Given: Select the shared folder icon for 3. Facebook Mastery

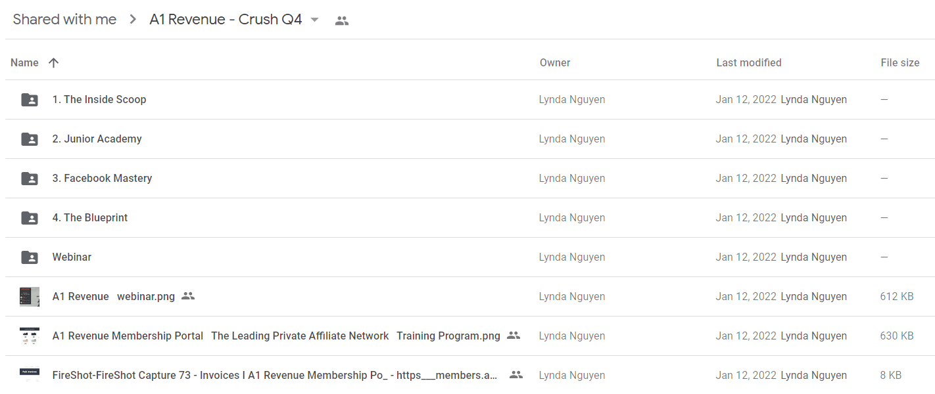Looking at the screenshot, I should tap(30, 179).
